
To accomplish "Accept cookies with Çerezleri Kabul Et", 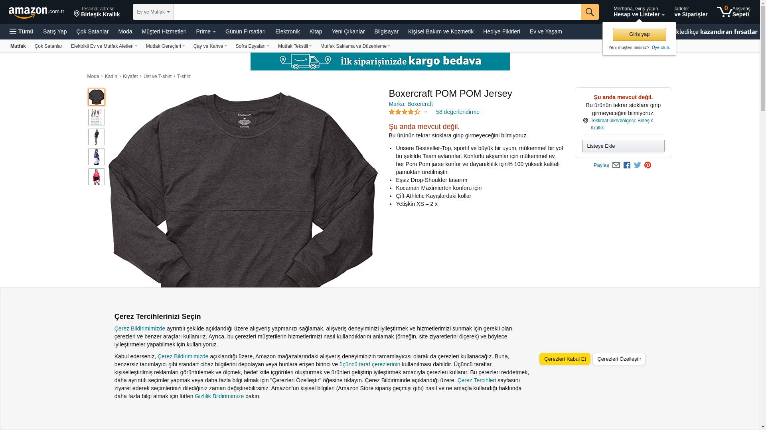I will 565,359.
